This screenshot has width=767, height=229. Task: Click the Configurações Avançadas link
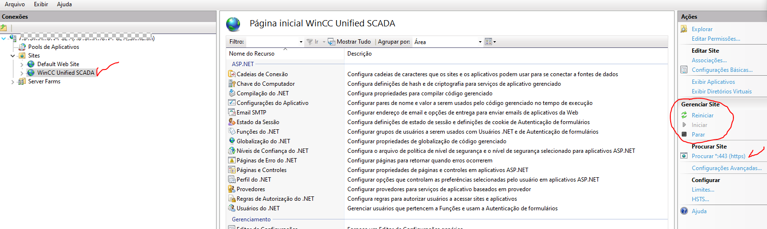click(726, 168)
